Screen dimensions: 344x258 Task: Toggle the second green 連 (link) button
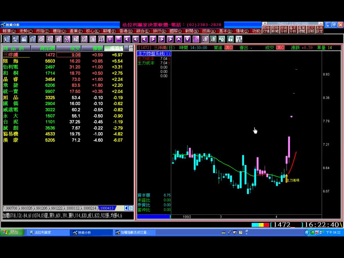click(213, 39)
